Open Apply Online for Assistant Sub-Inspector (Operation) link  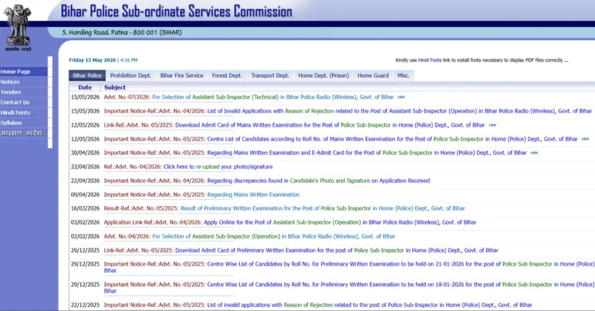[x=290, y=222]
